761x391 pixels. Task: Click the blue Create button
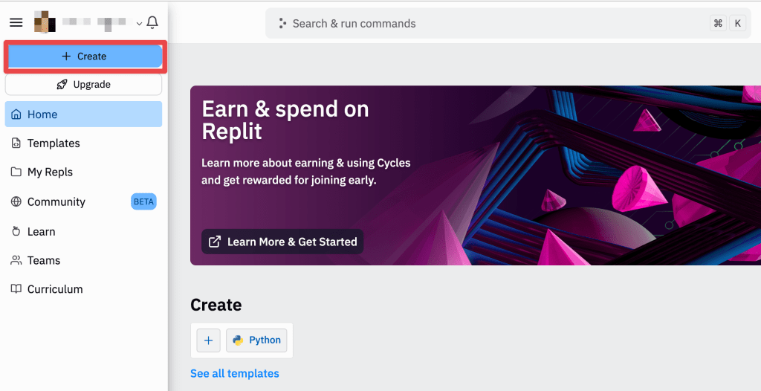point(84,56)
